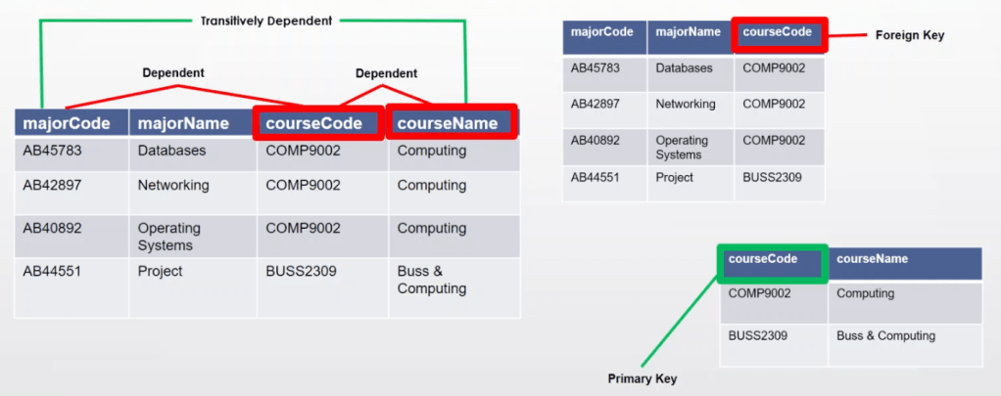Select majorCode header in the top-right table
The image size is (1001, 396).
[x=602, y=32]
